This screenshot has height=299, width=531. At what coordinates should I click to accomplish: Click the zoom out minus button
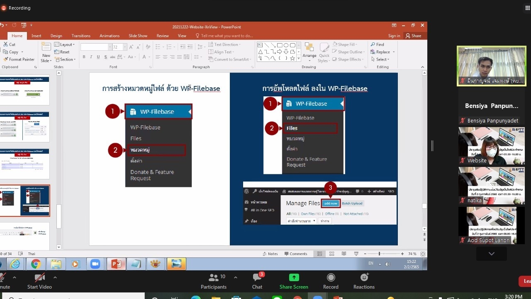[x=365, y=254]
